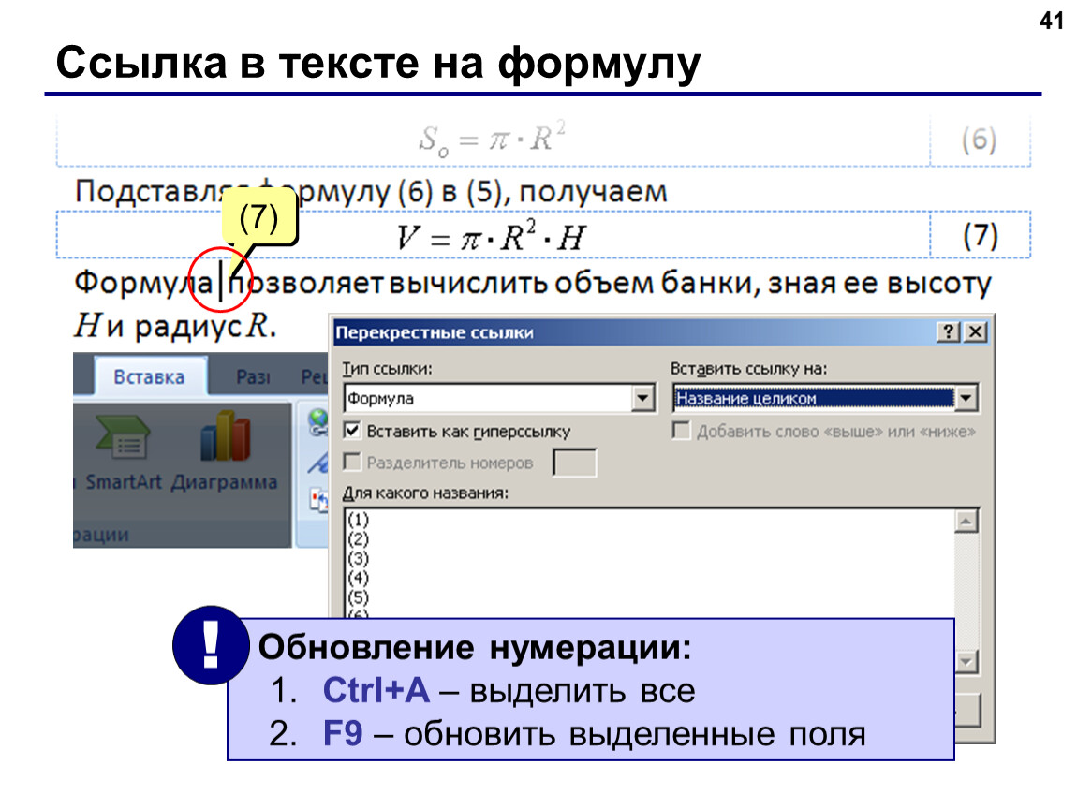Close the Перекрестные ссылки dialog

pyautogui.click(x=975, y=332)
